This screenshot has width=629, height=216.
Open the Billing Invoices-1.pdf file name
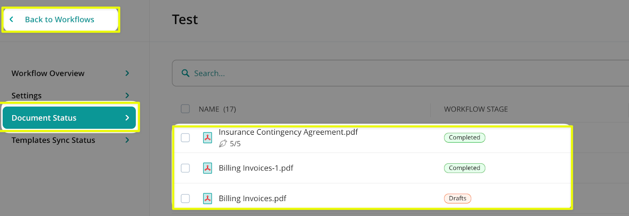[x=256, y=168]
